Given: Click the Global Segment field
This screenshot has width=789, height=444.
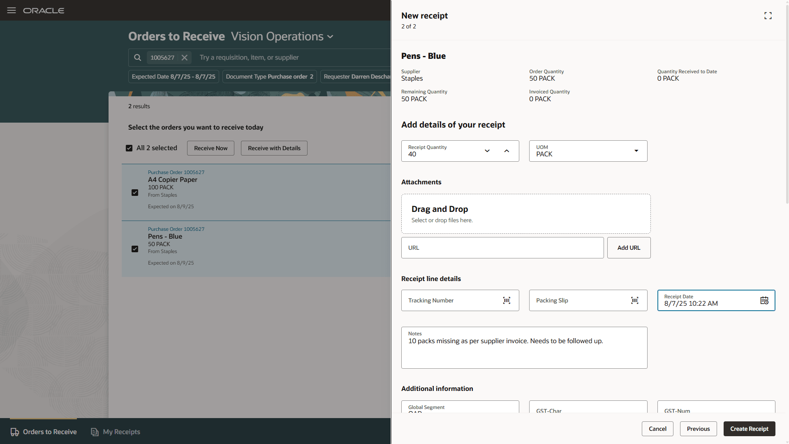Looking at the screenshot, I should (460, 407).
